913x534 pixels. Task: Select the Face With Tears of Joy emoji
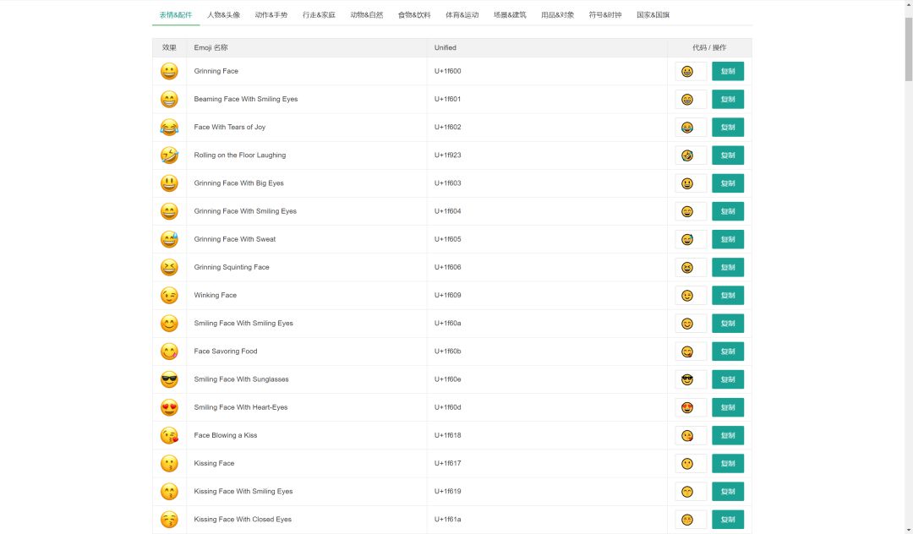169,127
